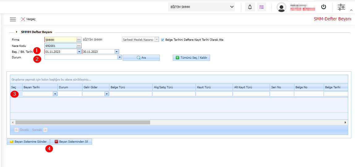355x167 pixels.
Task: Click the Alış/Satış Türü filter field
Action: click(174, 94)
